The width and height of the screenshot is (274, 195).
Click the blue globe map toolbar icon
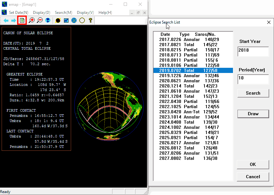pyautogui.click(x=48, y=20)
